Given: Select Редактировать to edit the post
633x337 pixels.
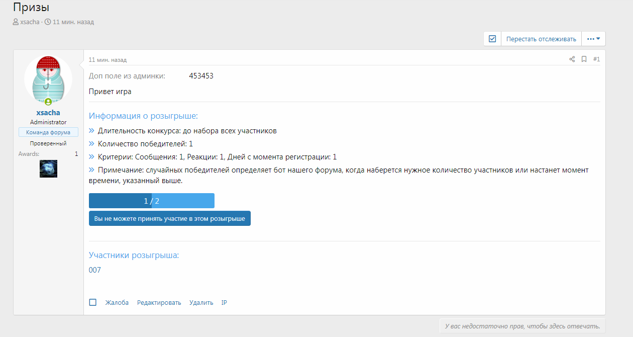Looking at the screenshot, I should pyautogui.click(x=159, y=303).
